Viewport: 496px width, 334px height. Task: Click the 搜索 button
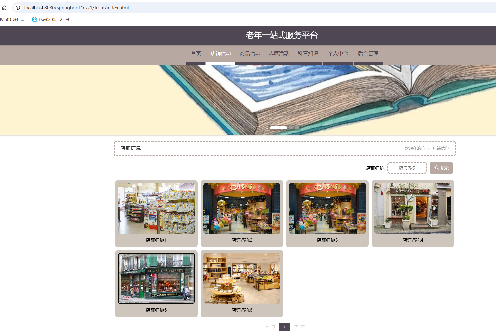click(441, 168)
